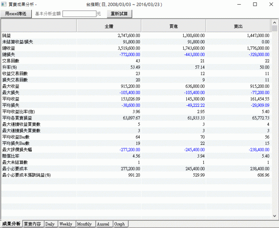
Task: Select the 最大評價損失幅 row label
Action: [x=17, y=150]
